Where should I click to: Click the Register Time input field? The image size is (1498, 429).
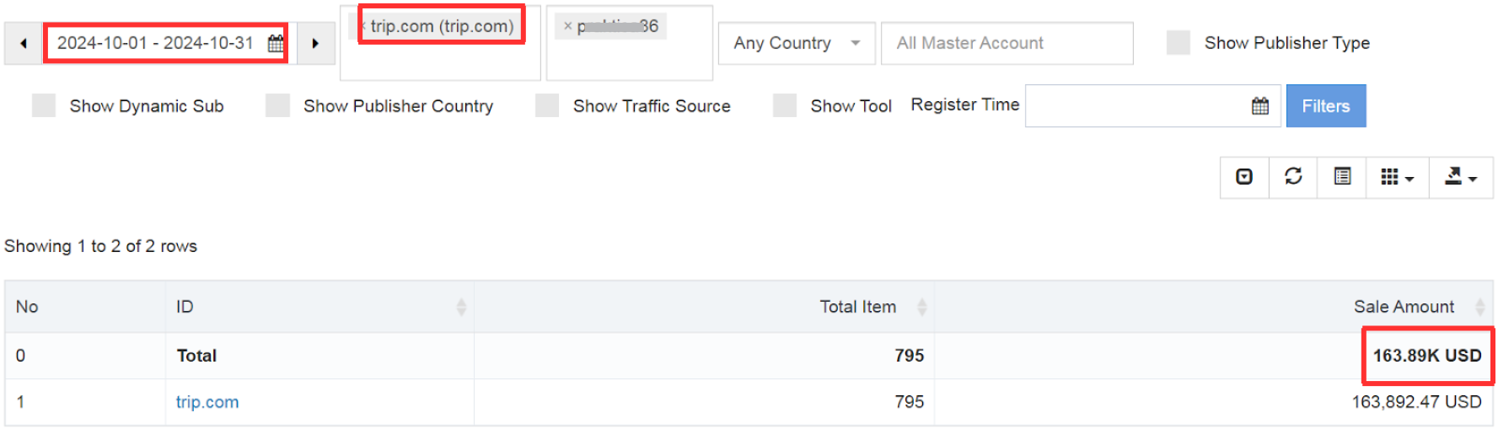coord(1152,105)
